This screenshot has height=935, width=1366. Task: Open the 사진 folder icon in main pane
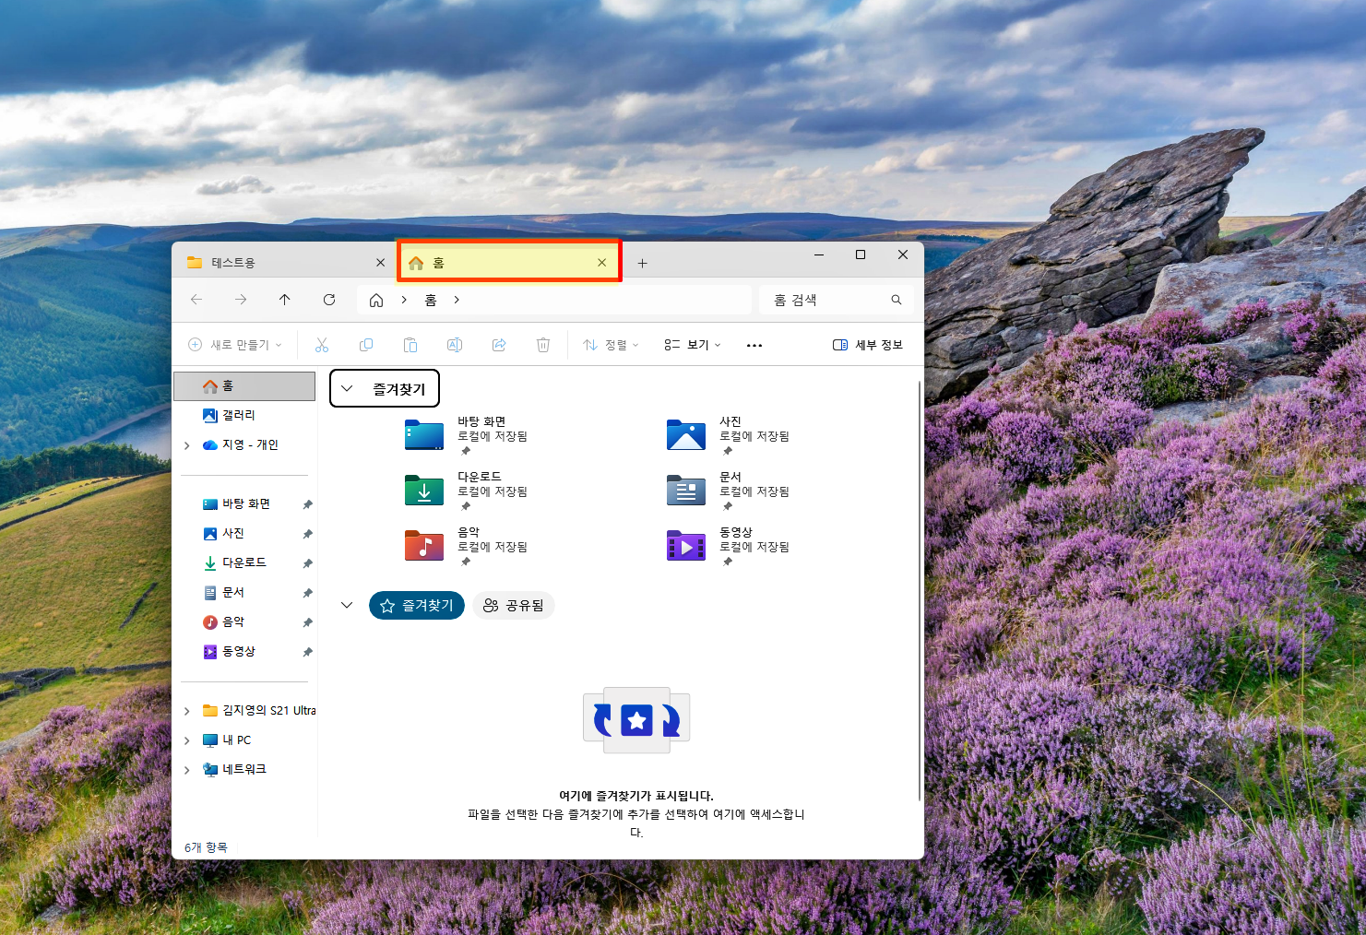(686, 434)
